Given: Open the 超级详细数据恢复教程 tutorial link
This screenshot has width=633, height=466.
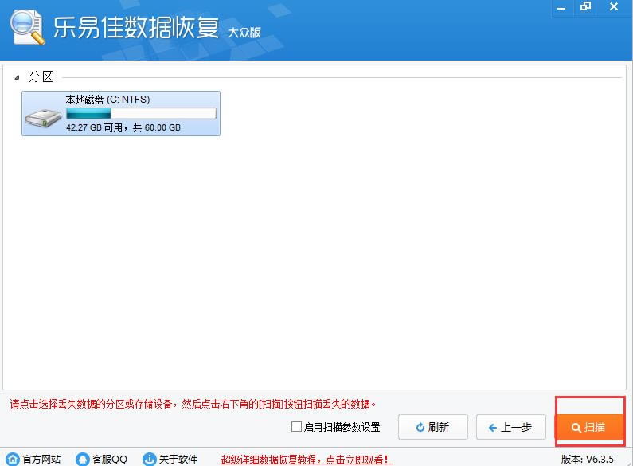Looking at the screenshot, I should 307,460.
